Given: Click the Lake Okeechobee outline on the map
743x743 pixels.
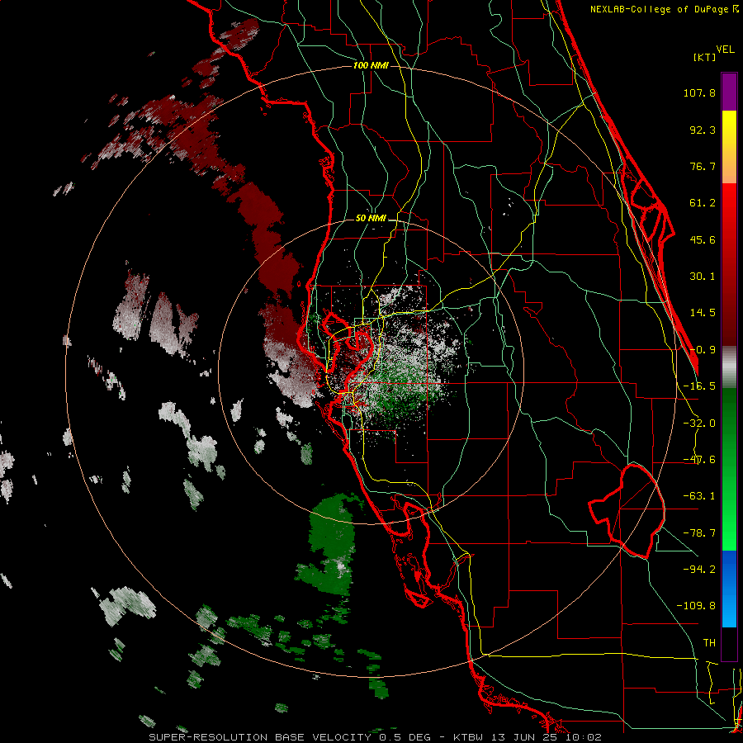Looking at the screenshot, I should 627,511.
